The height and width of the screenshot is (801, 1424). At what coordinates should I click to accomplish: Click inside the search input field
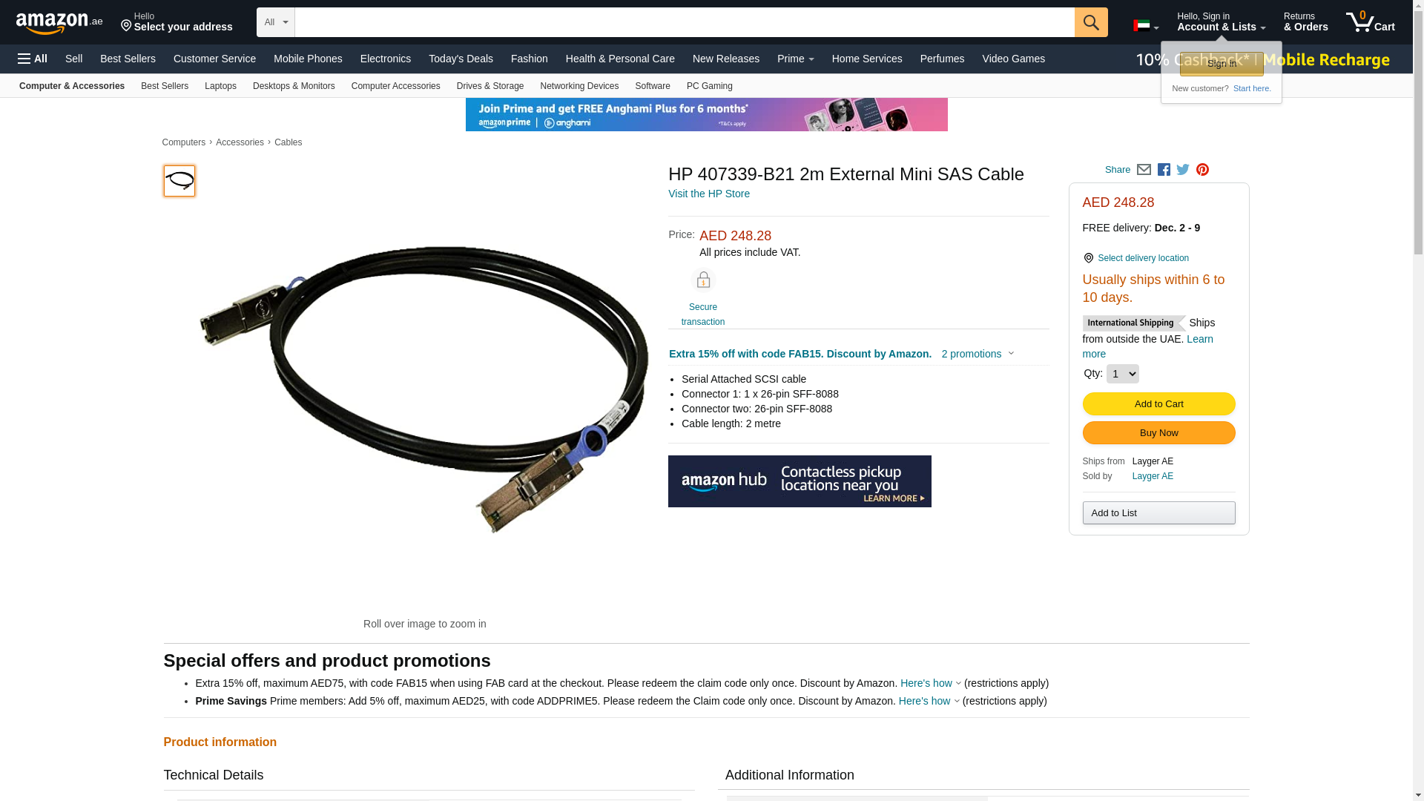tap(685, 22)
